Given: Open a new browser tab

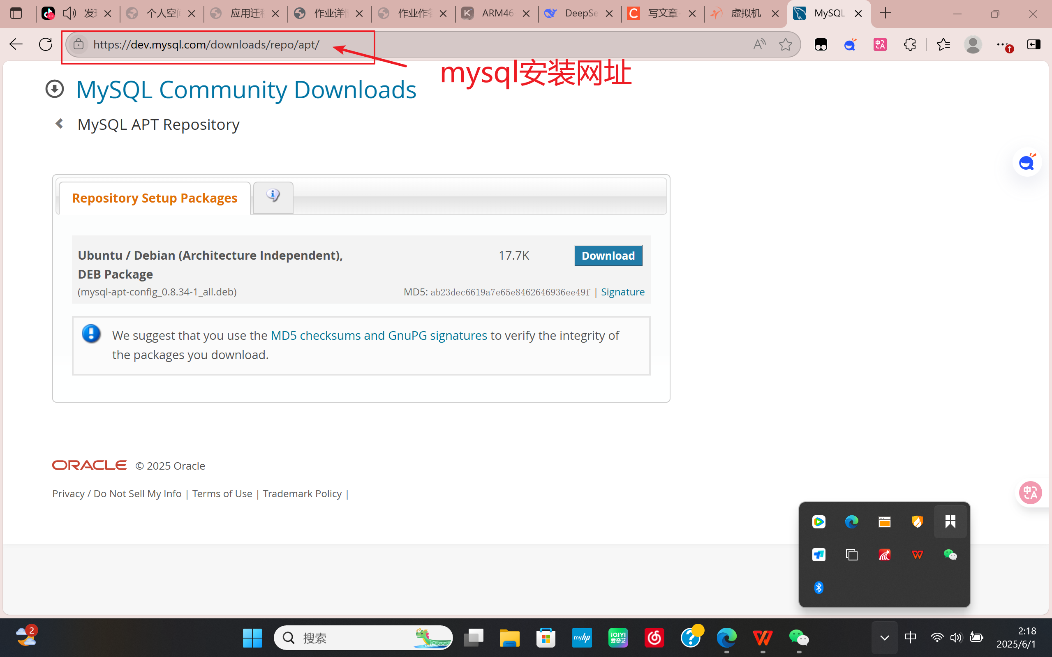Looking at the screenshot, I should coord(885,13).
